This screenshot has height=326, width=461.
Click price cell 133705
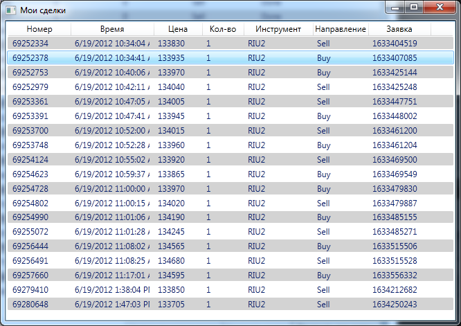(171, 305)
